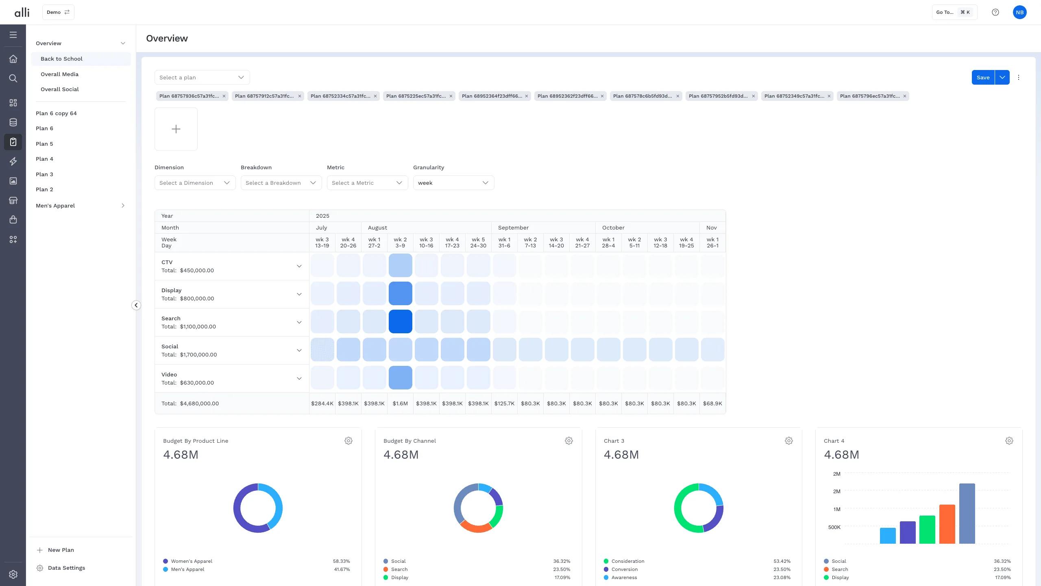Open the Search sidebar icon

[13, 78]
